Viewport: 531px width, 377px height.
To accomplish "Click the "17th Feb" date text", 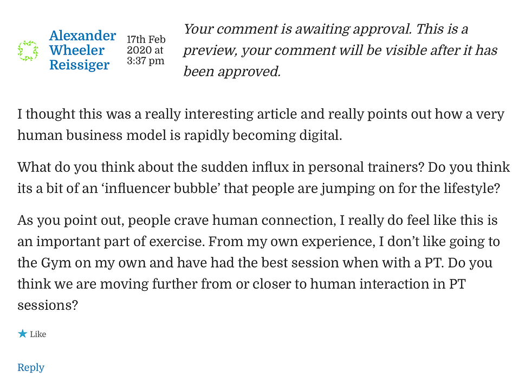I will click(146, 39).
